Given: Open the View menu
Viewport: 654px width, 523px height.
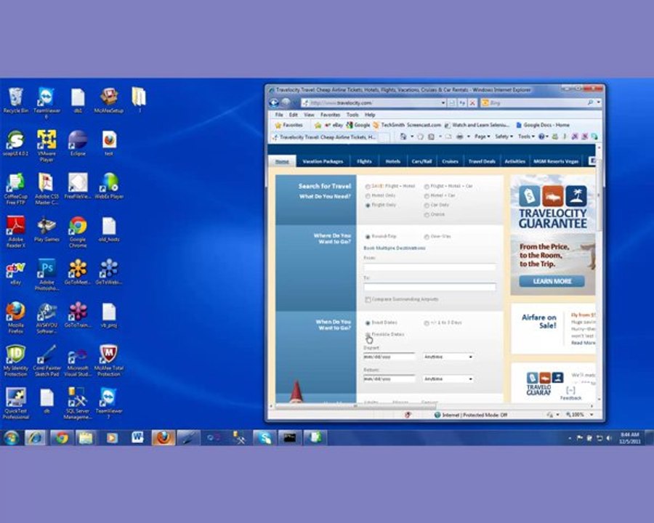Looking at the screenshot, I should (x=309, y=115).
